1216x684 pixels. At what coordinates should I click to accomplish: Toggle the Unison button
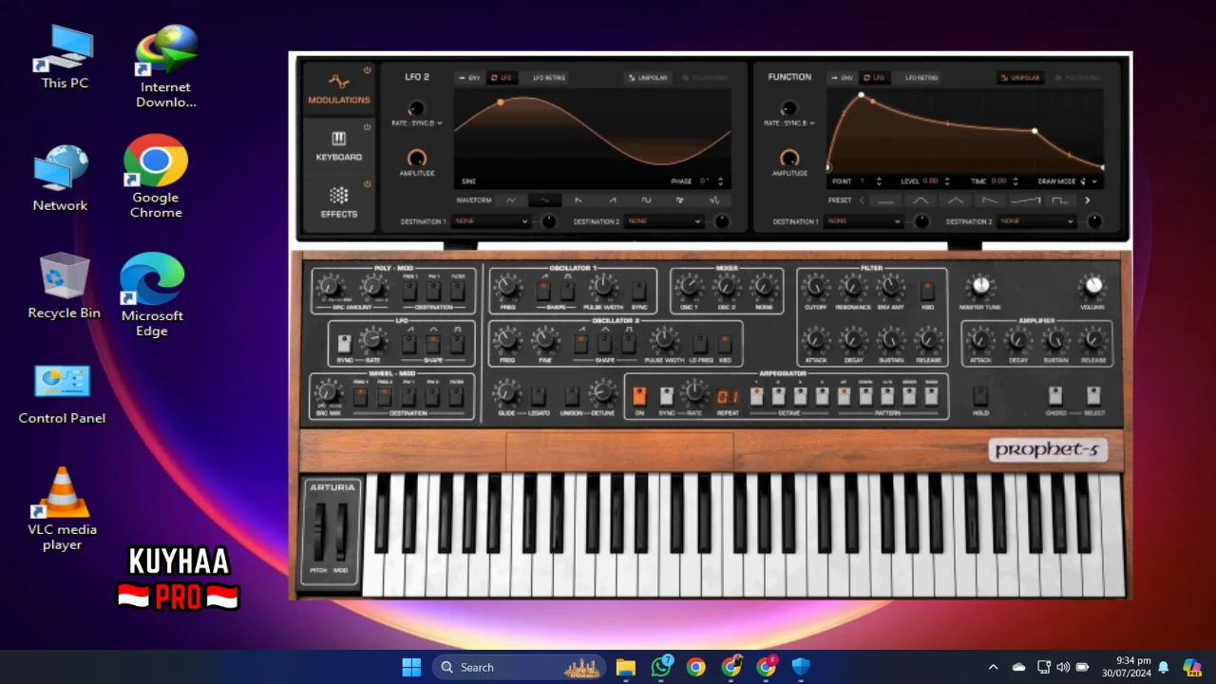(571, 396)
